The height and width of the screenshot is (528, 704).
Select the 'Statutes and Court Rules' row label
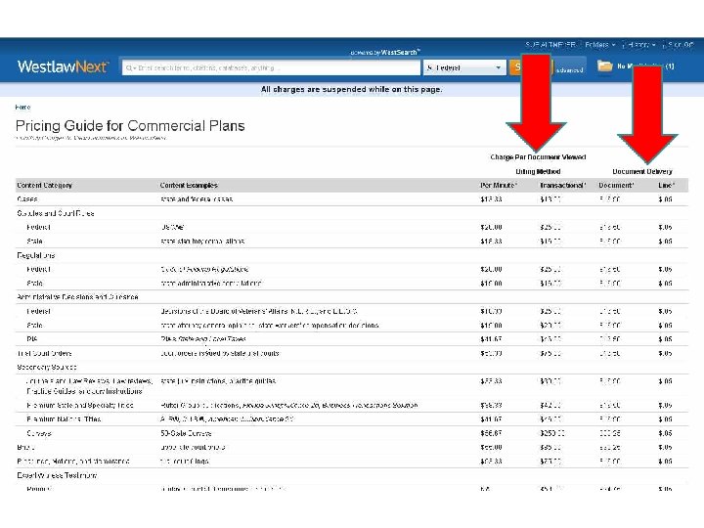pos(55,213)
